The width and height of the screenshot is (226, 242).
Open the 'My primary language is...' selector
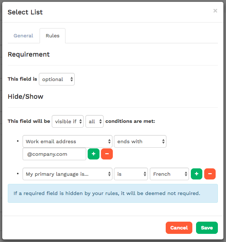coord(67,174)
